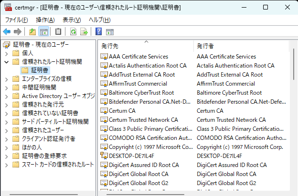Open the ヘルプ(H) menu
This screenshot has width=298, height=196.
pyautogui.click(x=100, y=20)
